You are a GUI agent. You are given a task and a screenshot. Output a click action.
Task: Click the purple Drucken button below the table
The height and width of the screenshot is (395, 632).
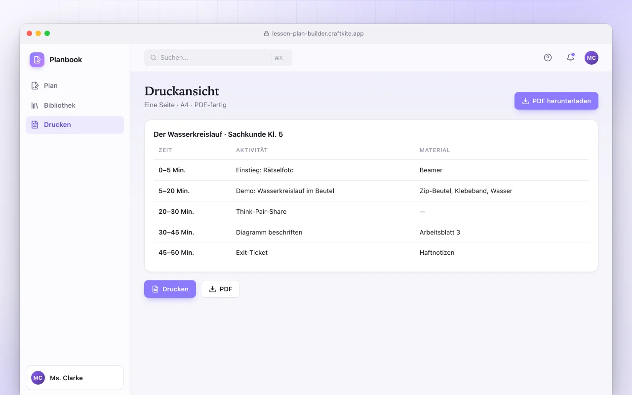170,289
